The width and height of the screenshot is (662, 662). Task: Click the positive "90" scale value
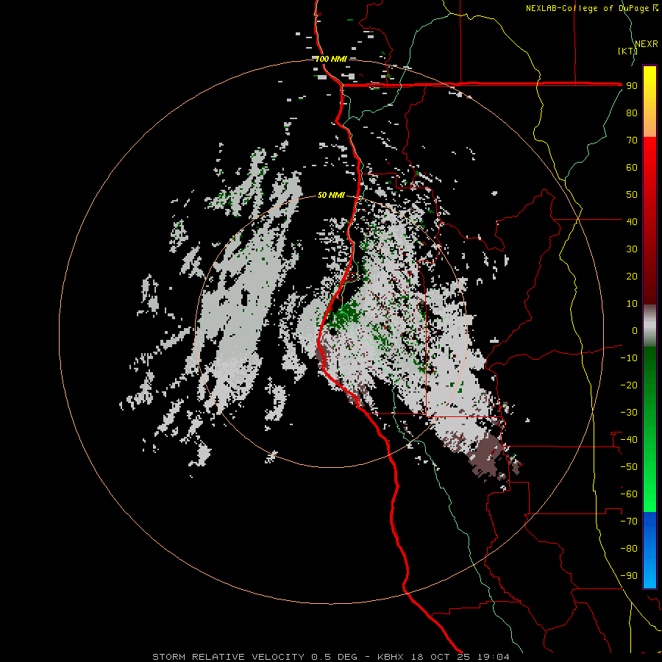pyautogui.click(x=632, y=86)
